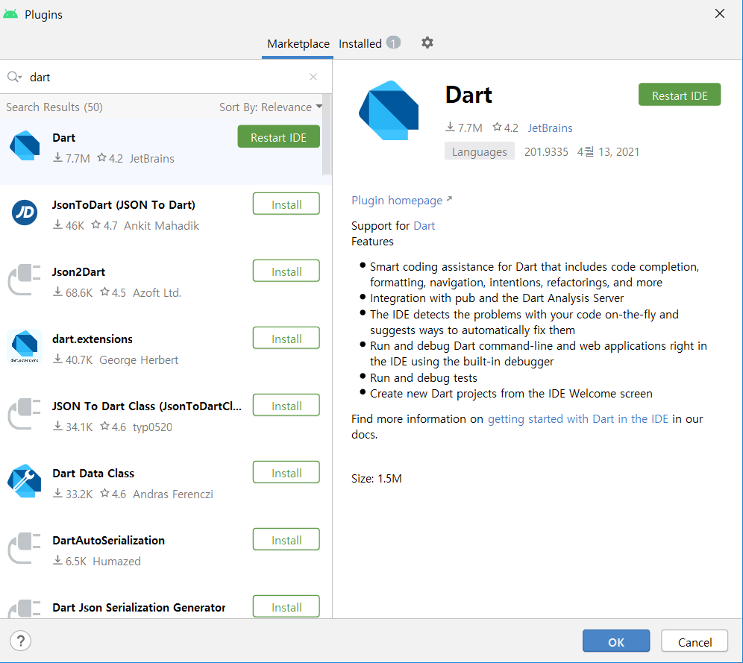Select the dart.extensions entry name
This screenshot has width=743, height=663.
click(93, 339)
